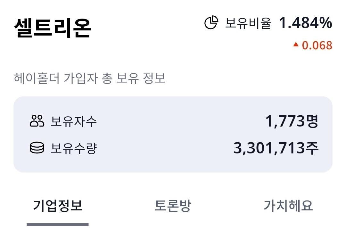
Task: Tap the 1.484% ownership percentage value
Action: (306, 22)
